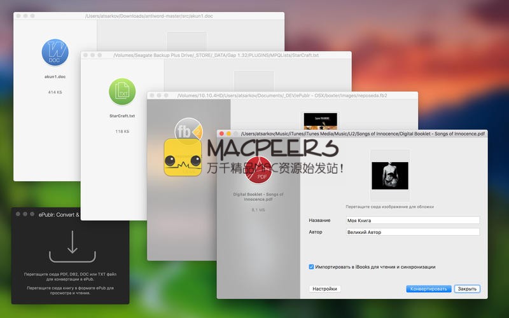Click the akun1.doc file name label
509x318 pixels.
[x=55, y=76]
